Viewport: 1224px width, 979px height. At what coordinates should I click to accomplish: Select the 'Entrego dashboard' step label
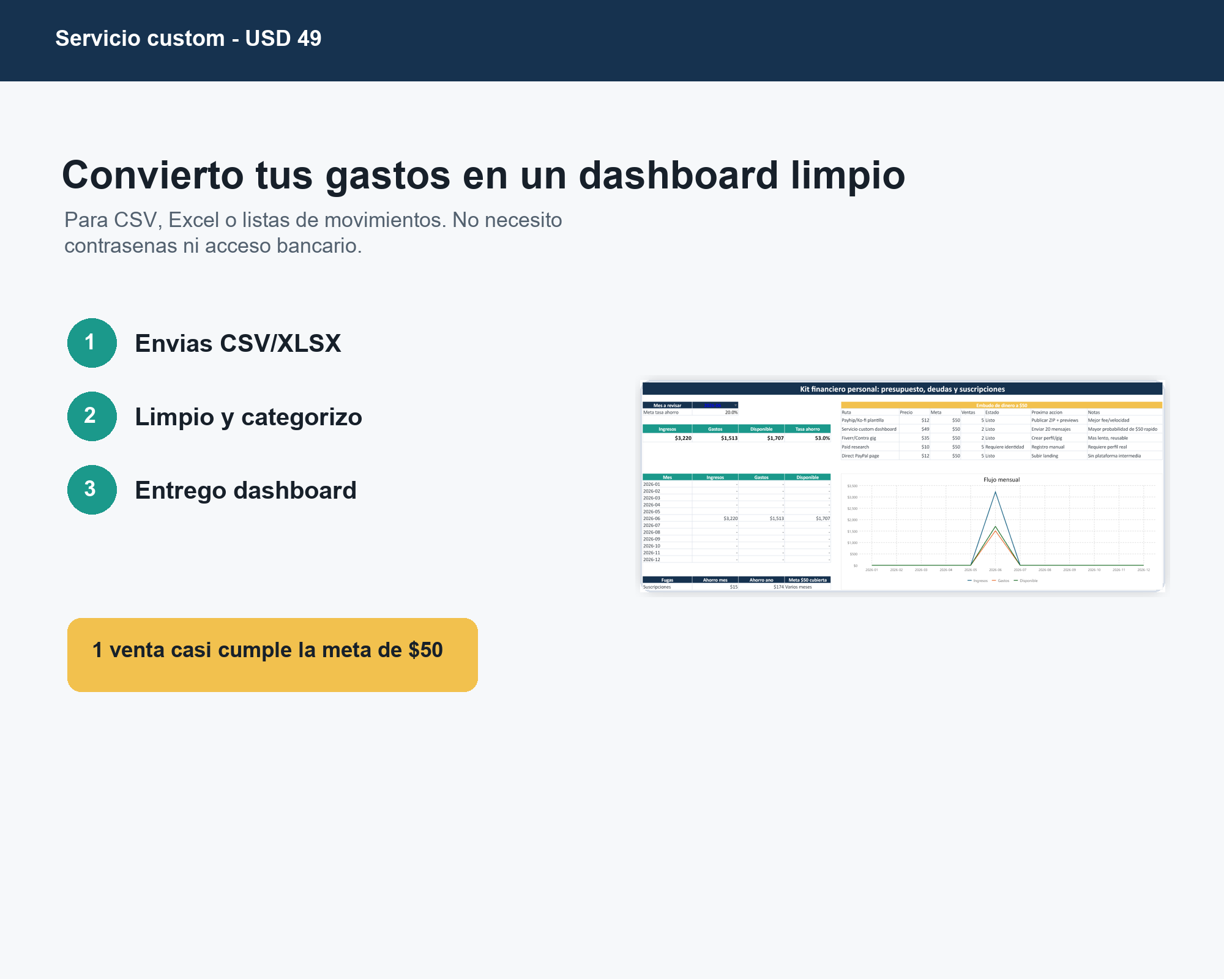coord(245,491)
